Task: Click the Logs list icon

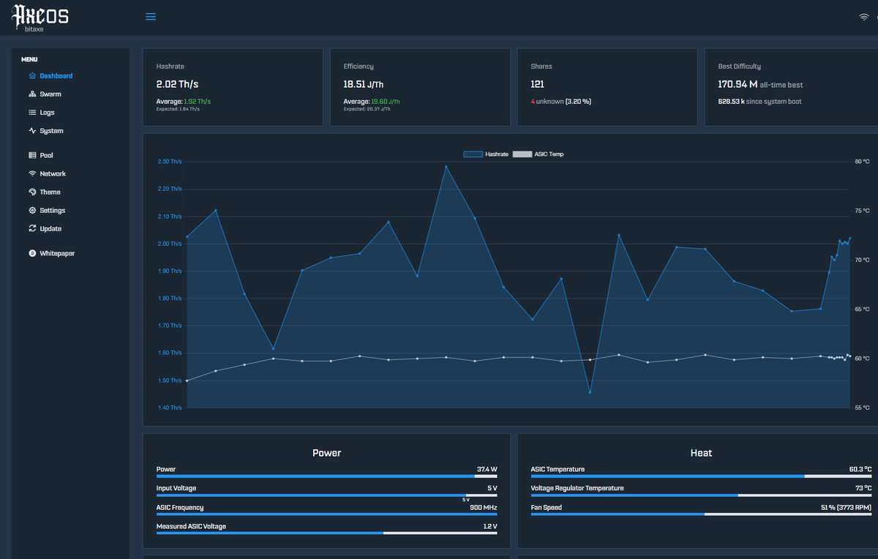Action: pos(32,112)
